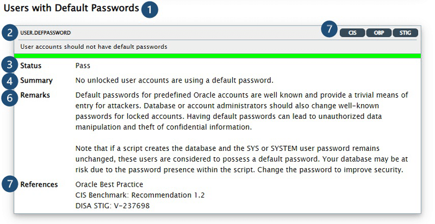Image resolution: width=435 pixels, height=224 pixels.
Task: Click the green pass status bar
Action: 217,56
